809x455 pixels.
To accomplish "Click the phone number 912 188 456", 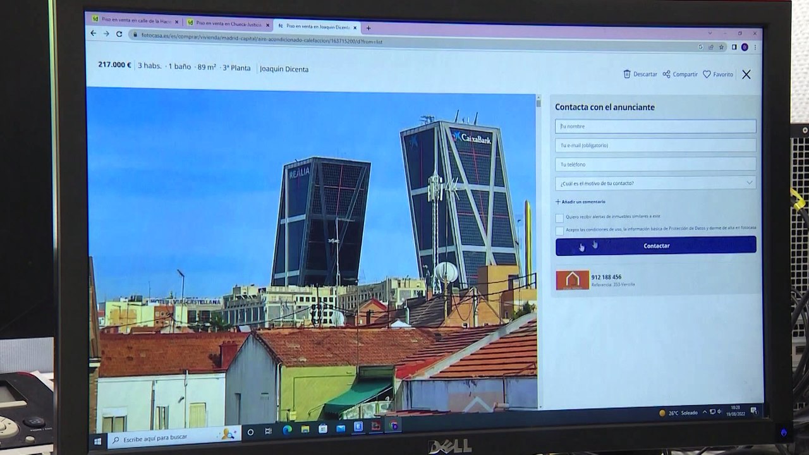I will tap(606, 277).
